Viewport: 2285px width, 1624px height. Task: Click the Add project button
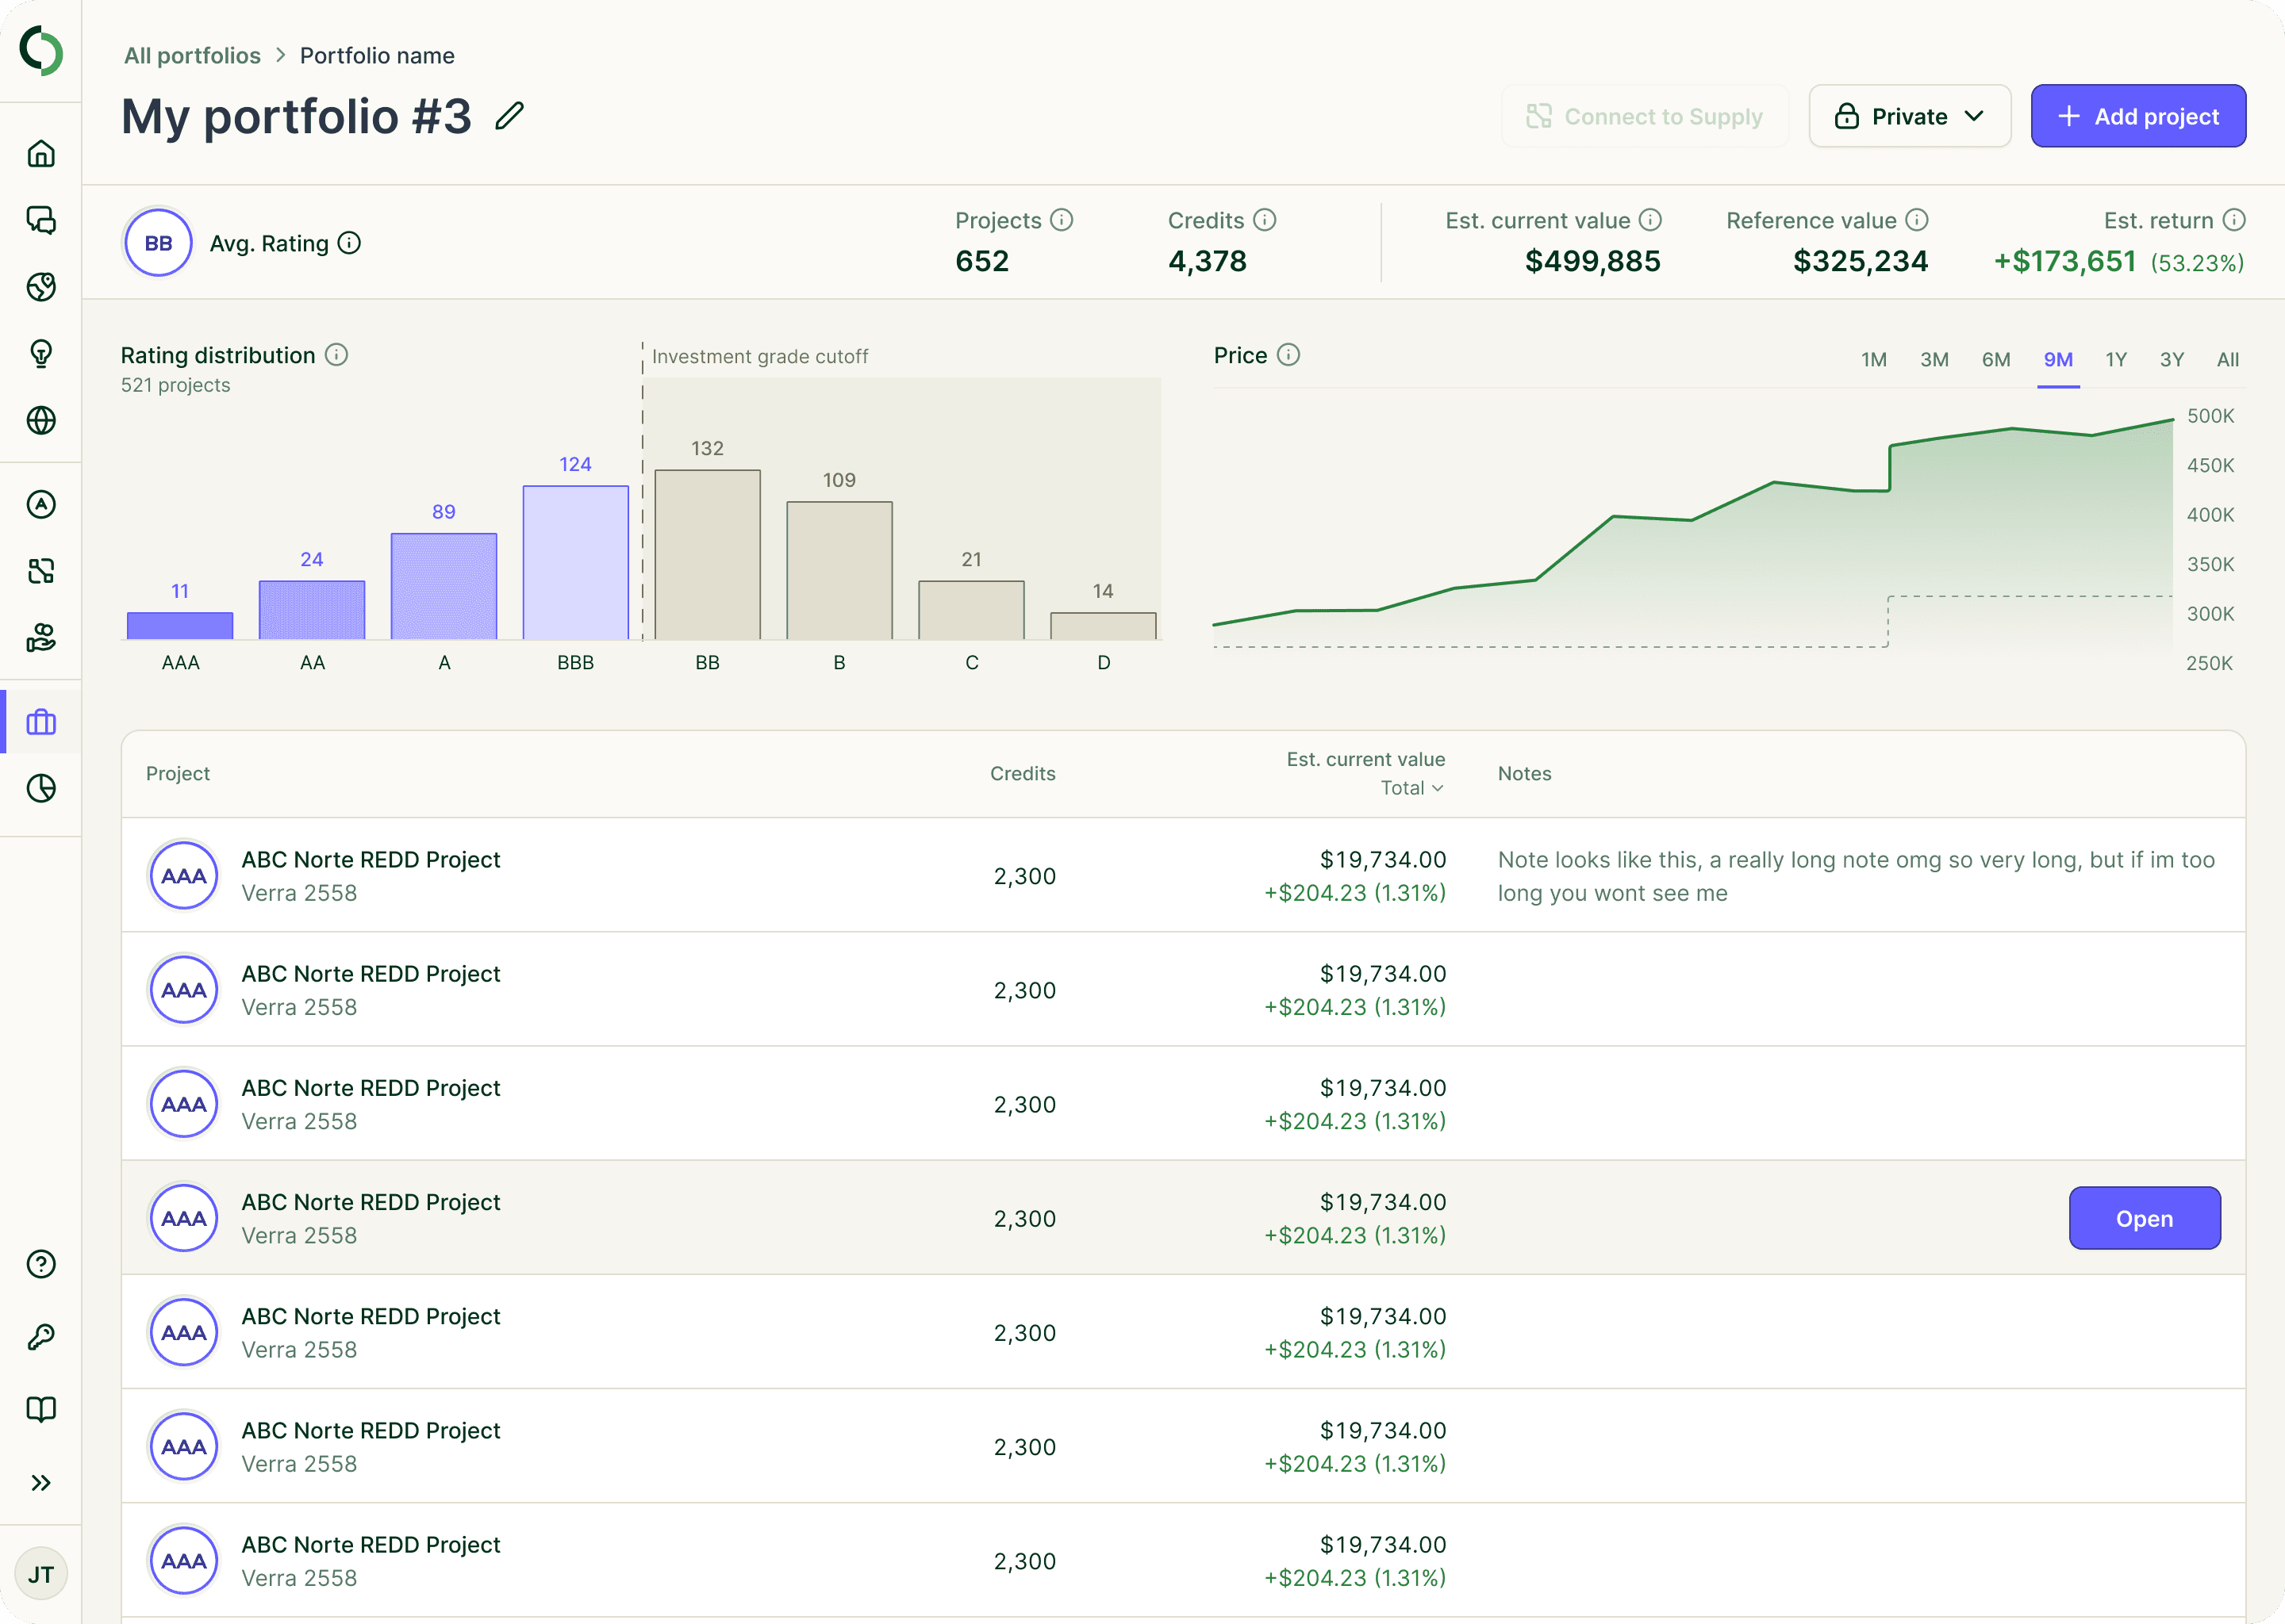pos(2138,116)
